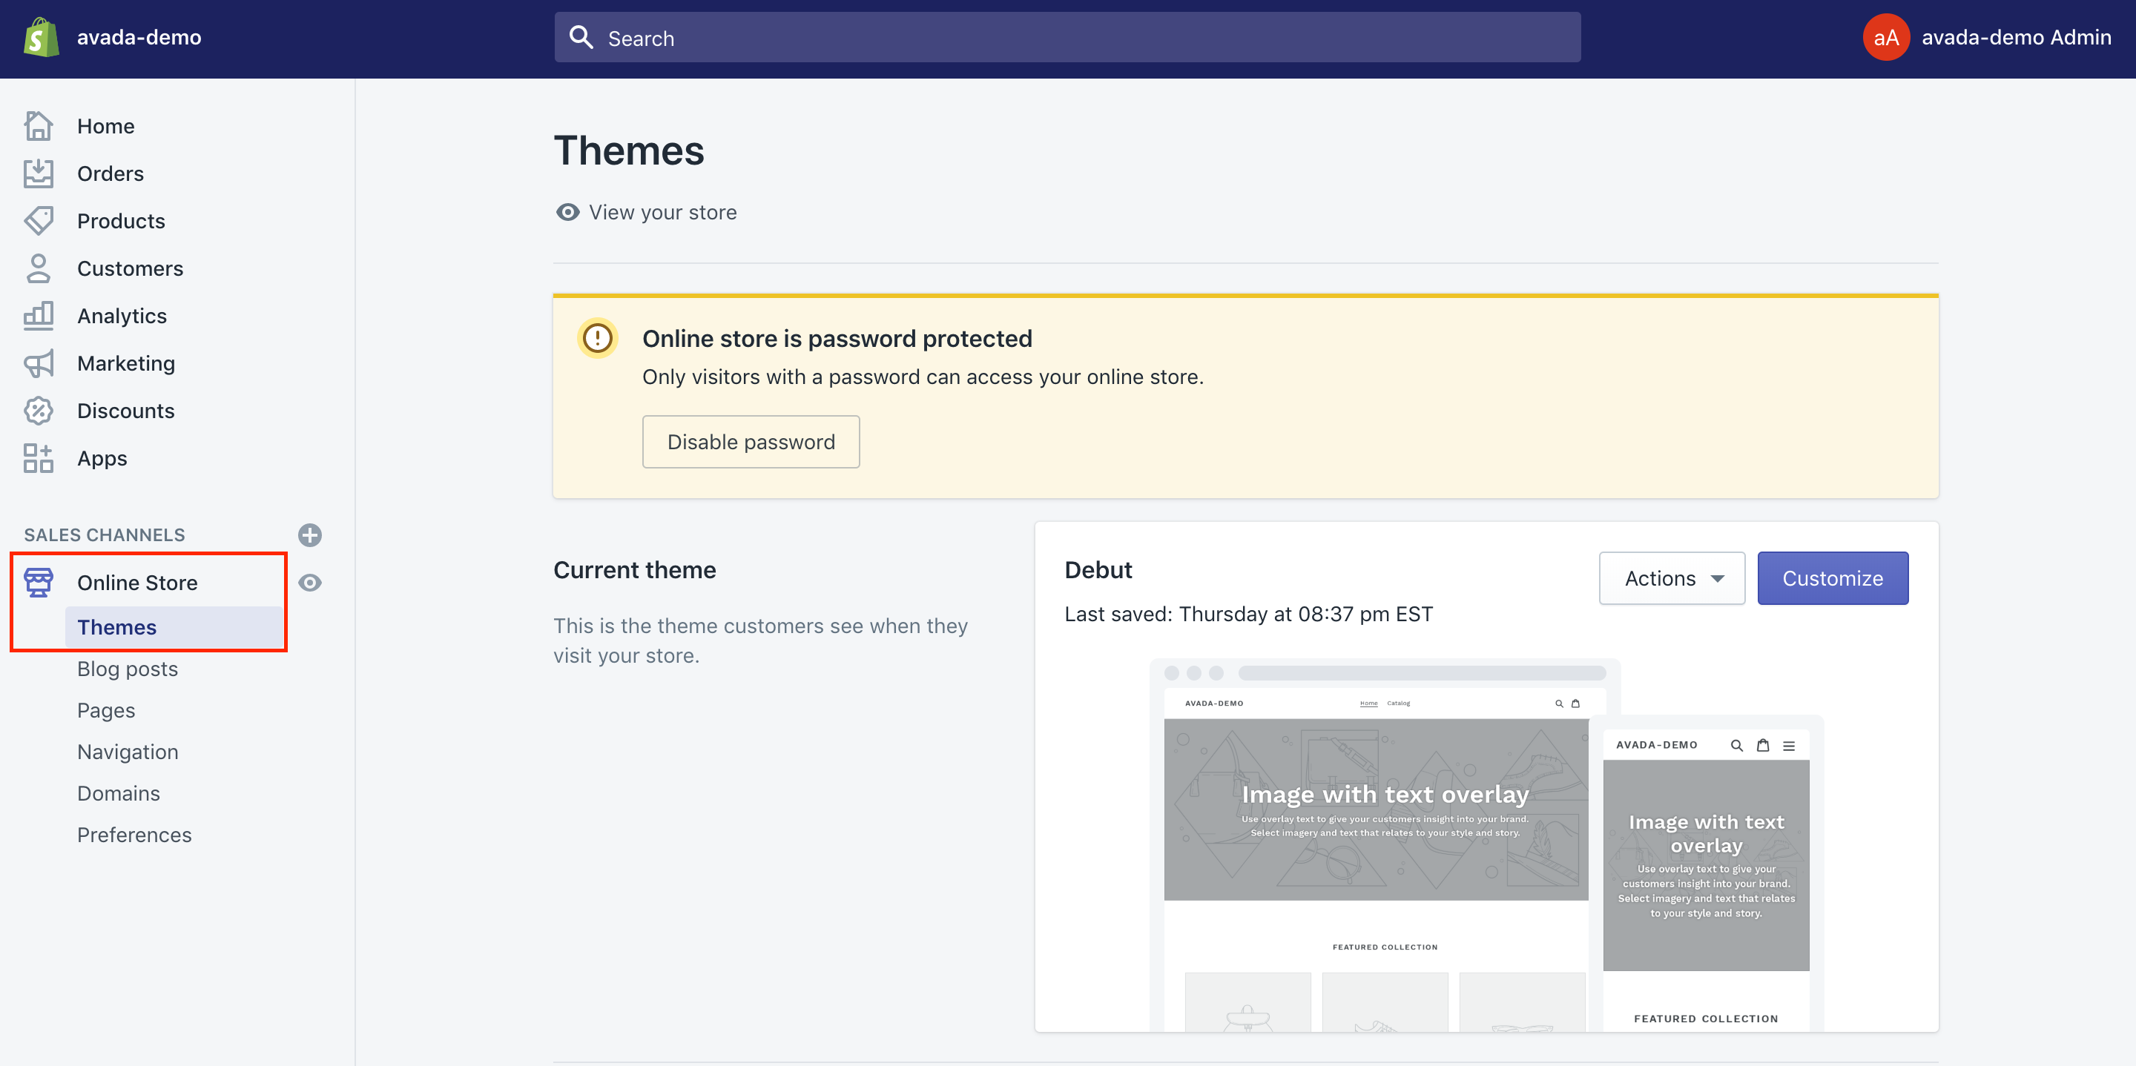
Task: Select Themes under Online Store
Action: 117,628
